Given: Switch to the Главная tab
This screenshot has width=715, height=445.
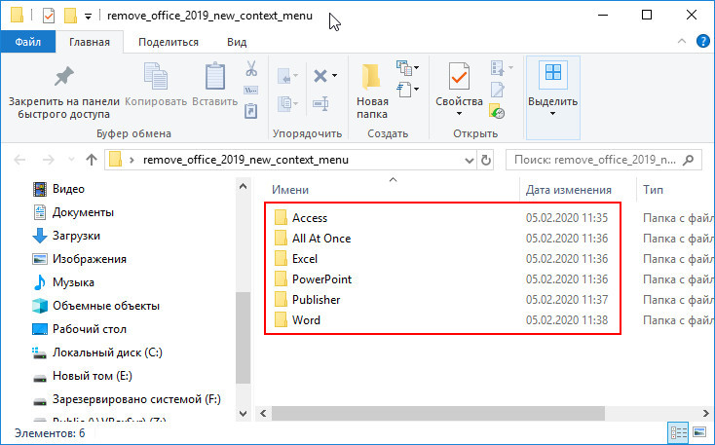Looking at the screenshot, I should click(90, 42).
